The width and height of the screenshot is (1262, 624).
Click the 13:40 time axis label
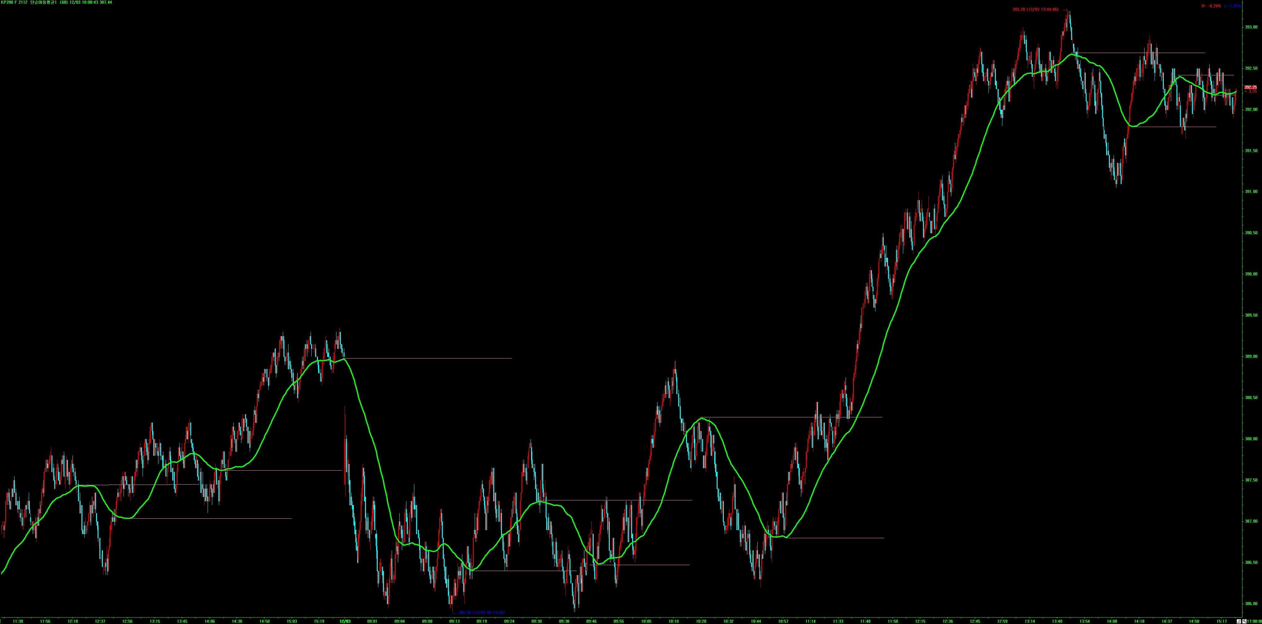pyautogui.click(x=1057, y=621)
